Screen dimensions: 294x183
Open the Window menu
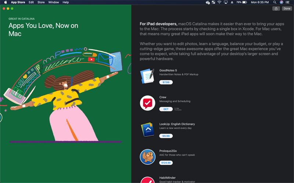click(x=54, y=2)
